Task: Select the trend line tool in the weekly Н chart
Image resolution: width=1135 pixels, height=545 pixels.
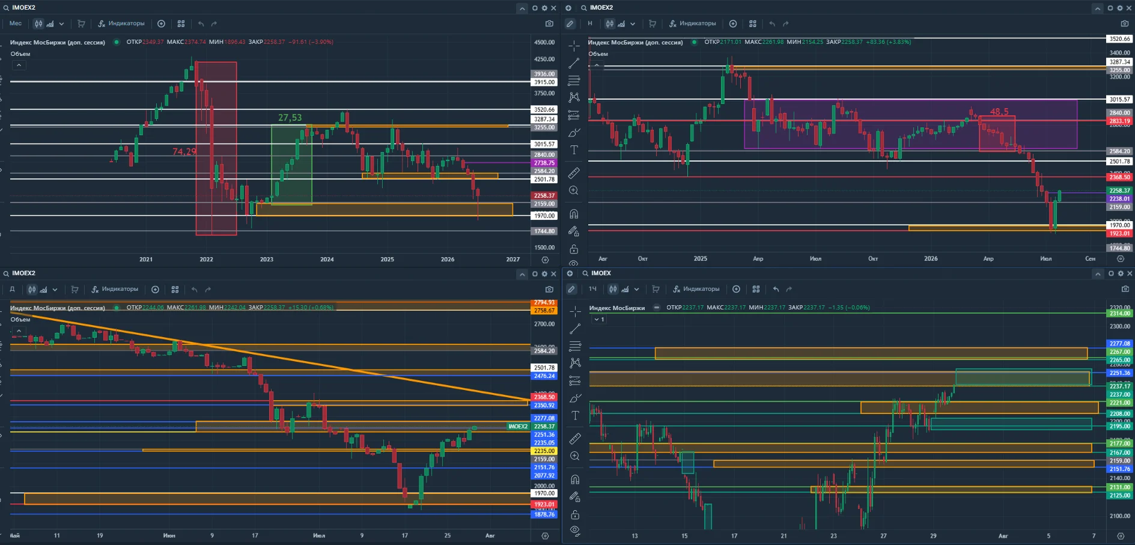Action: 574,62
